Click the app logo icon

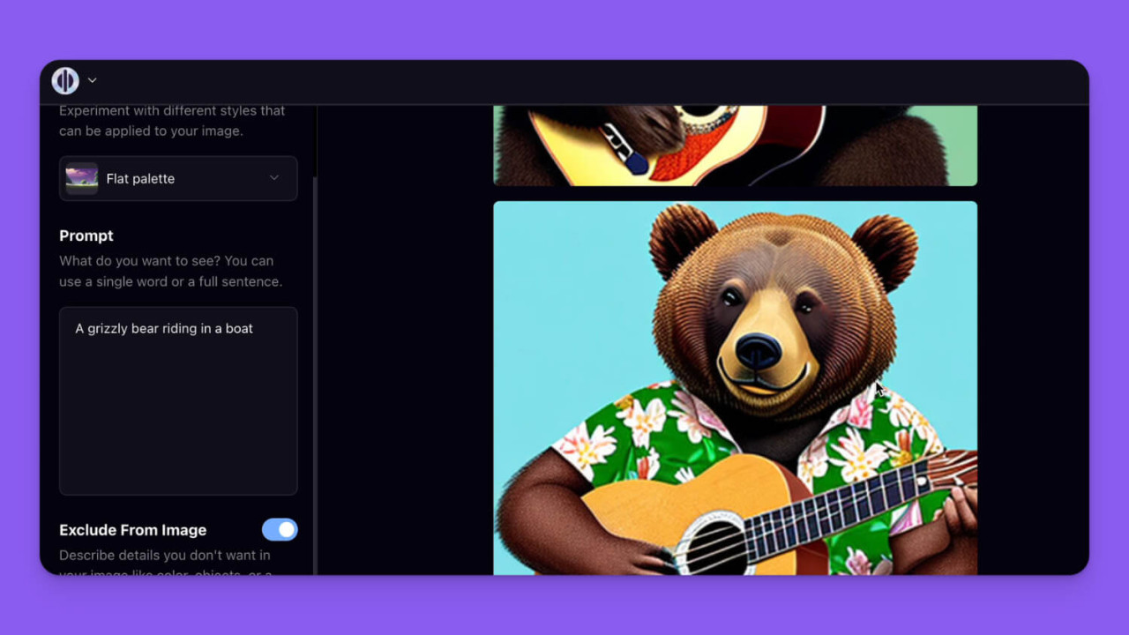coord(65,80)
